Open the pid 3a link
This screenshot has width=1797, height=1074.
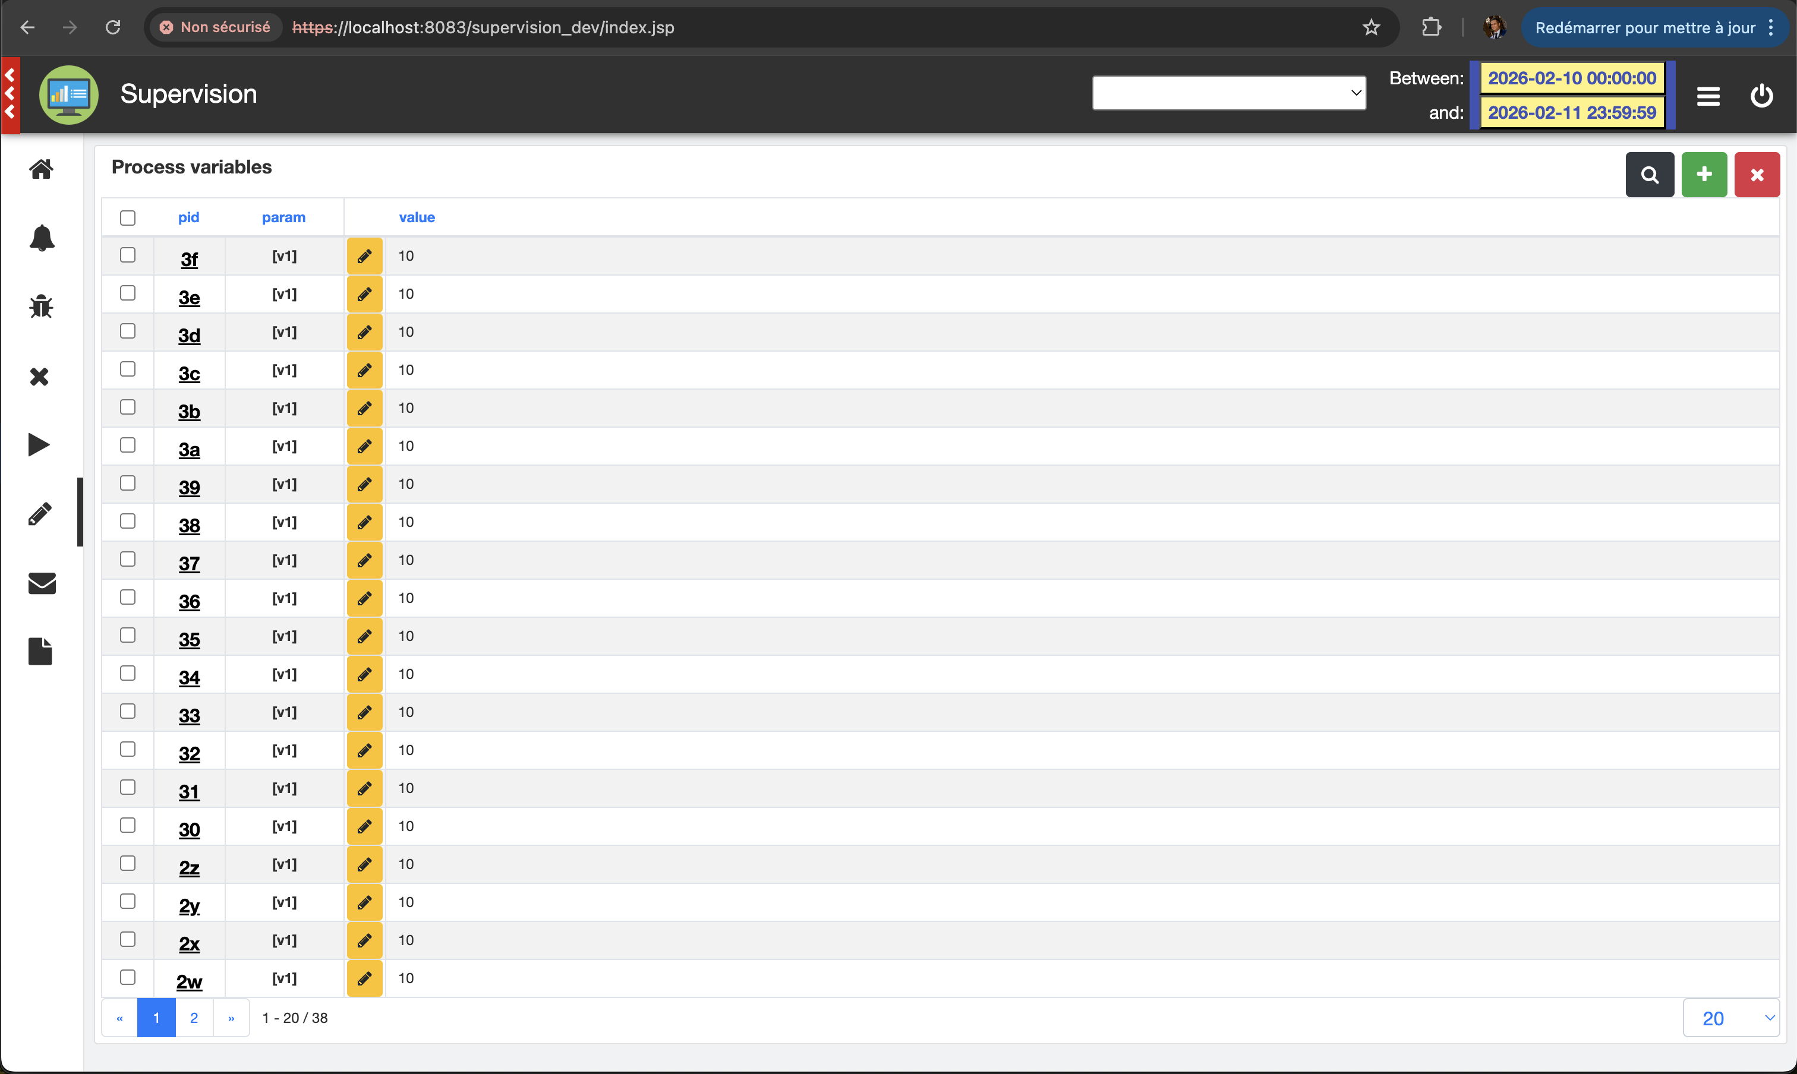click(x=189, y=450)
